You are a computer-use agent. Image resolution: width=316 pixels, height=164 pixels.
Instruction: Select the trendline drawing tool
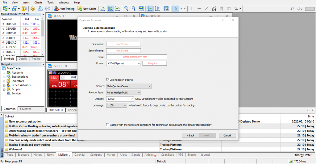206,9
